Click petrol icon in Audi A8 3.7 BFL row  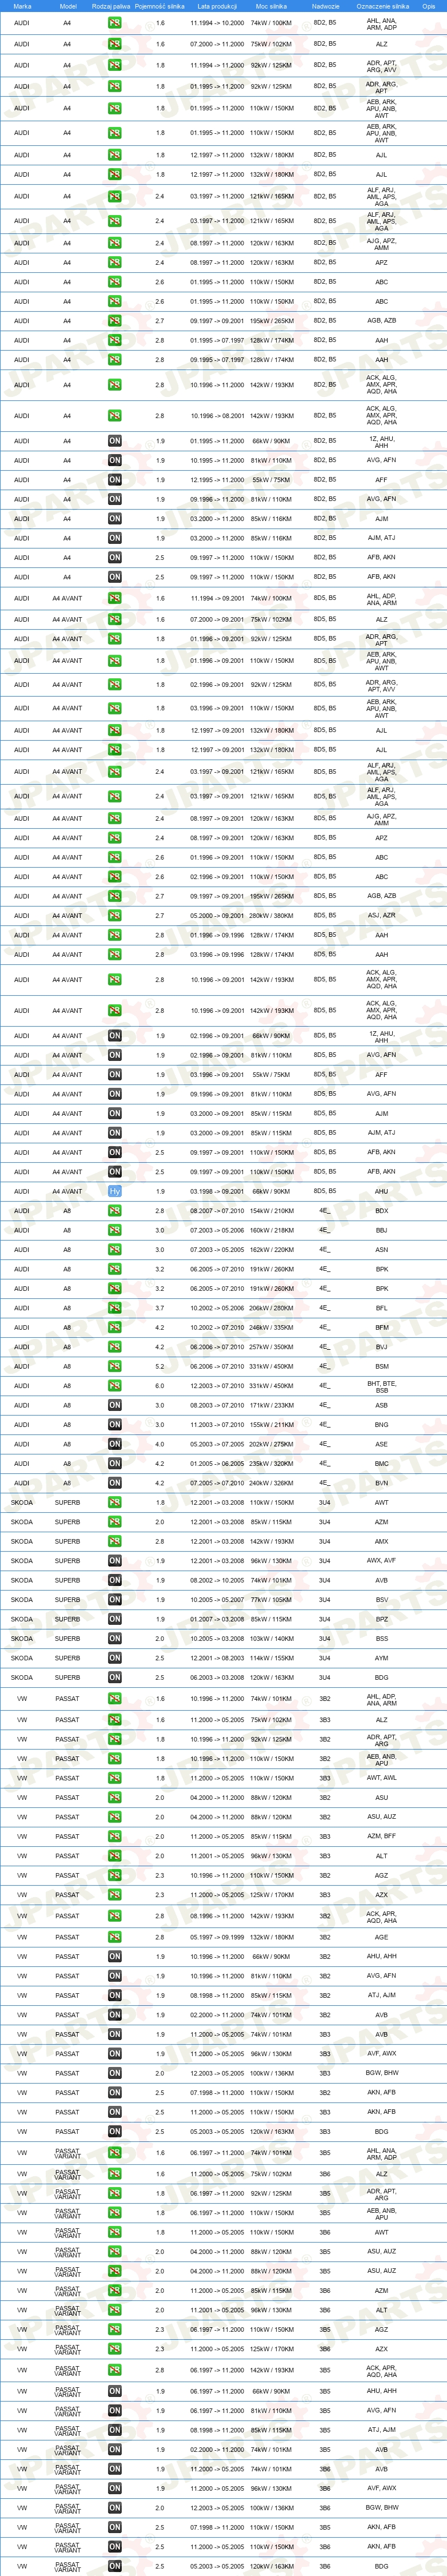[115, 1308]
